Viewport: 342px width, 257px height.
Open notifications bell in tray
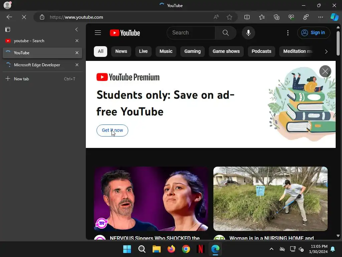[x=333, y=249]
